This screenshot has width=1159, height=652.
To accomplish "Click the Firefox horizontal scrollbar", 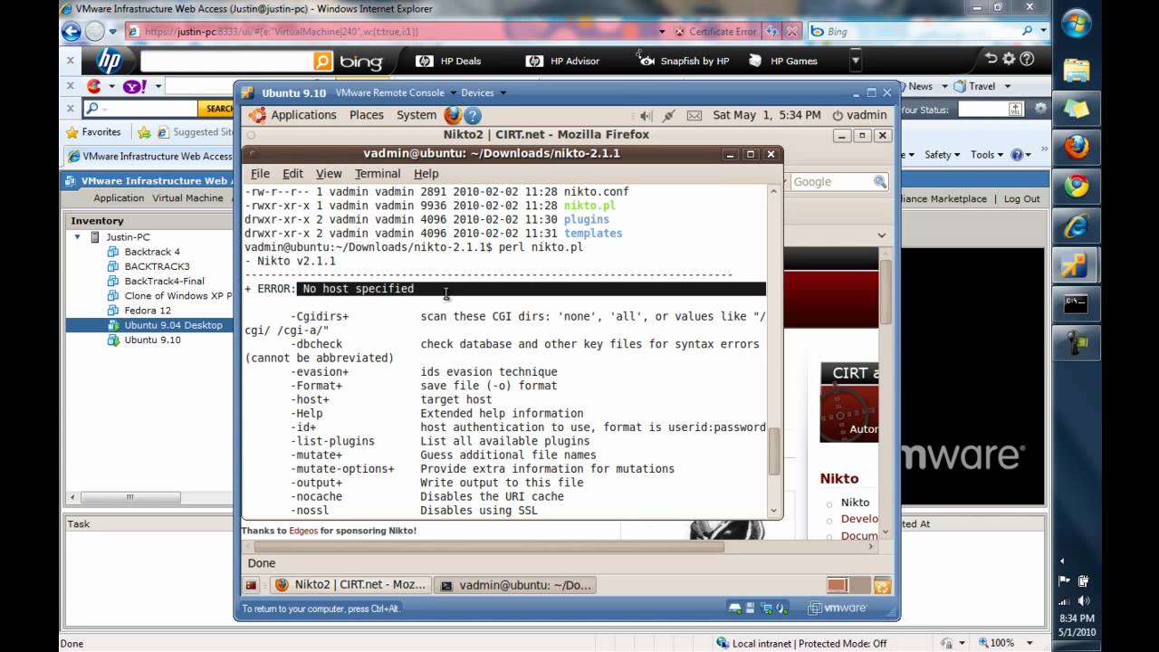I will pyautogui.click(x=489, y=546).
